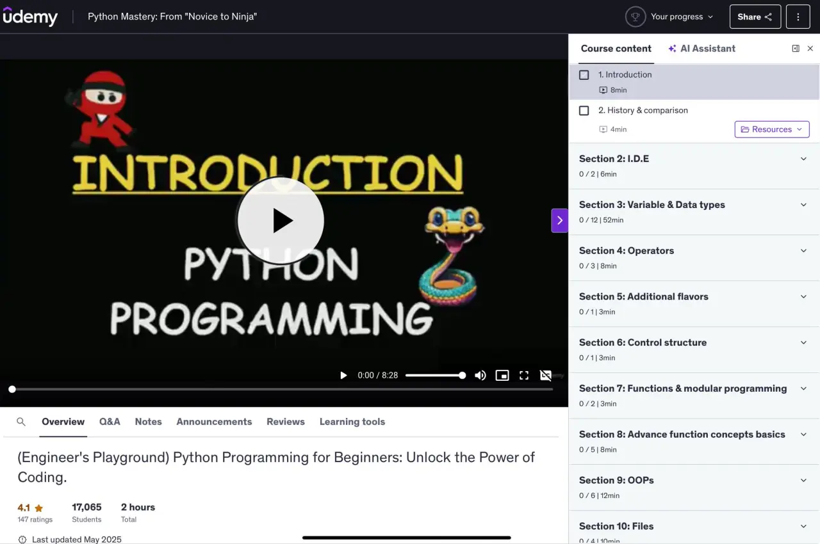Open the 1. Introduction lecture
The height and width of the screenshot is (544, 820).
tap(694, 82)
